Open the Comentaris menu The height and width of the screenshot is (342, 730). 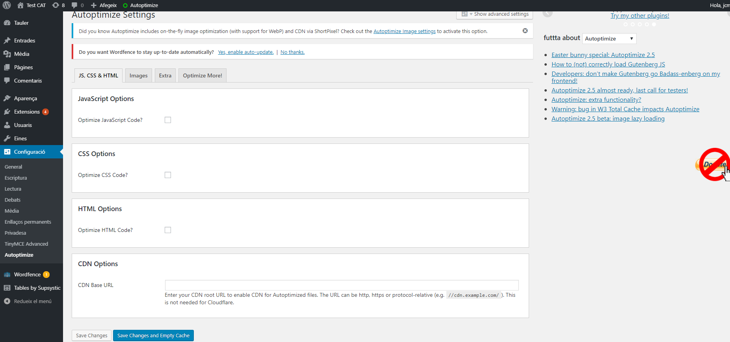tap(32, 81)
